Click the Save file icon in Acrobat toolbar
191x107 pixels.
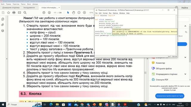point(3,12)
